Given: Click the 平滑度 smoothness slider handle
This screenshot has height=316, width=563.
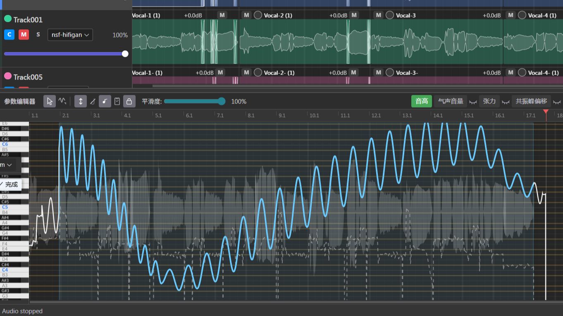Looking at the screenshot, I should 222,101.
